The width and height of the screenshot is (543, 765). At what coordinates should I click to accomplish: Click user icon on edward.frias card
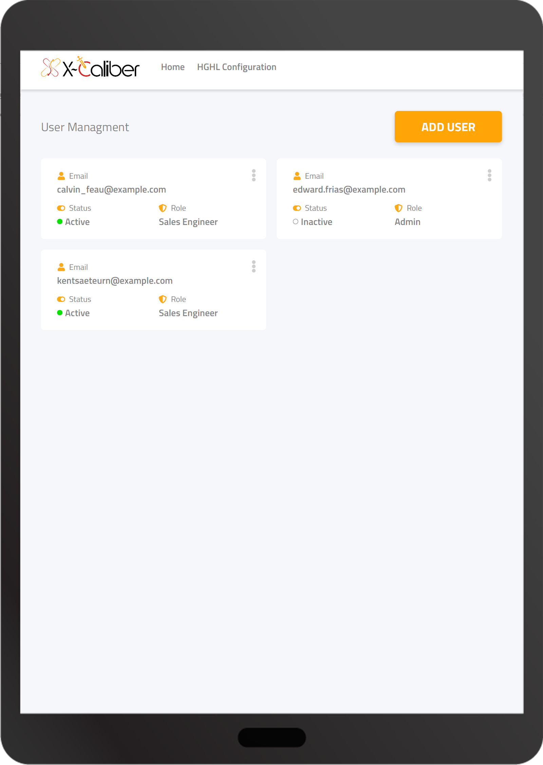(x=297, y=176)
